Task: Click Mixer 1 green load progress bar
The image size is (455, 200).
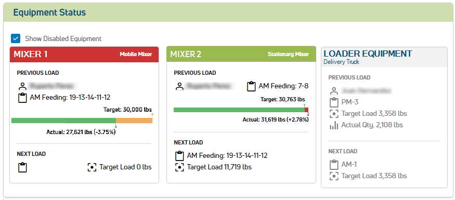Action: (63, 121)
